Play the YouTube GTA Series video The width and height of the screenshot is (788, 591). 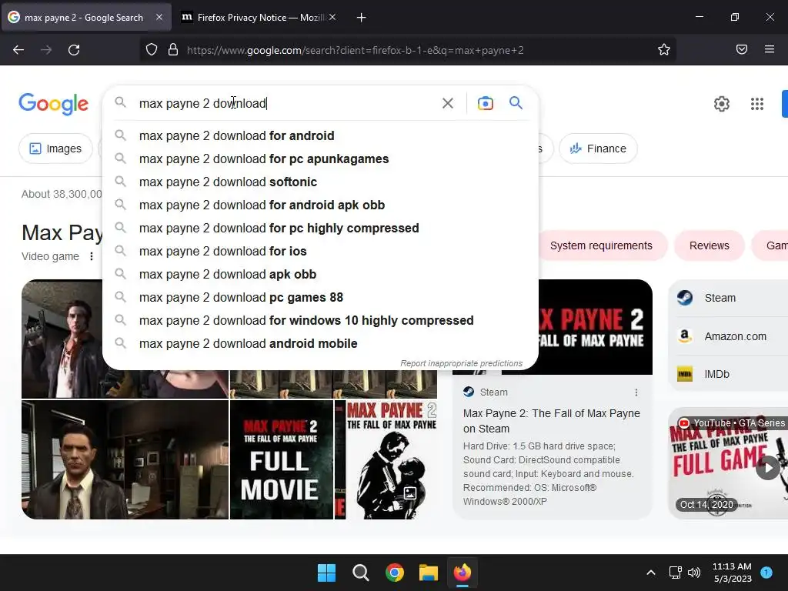[x=768, y=467]
